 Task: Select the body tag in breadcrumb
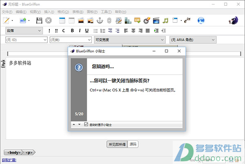(x=14, y=153)
